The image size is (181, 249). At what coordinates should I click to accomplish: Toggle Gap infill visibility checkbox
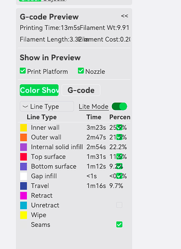pyautogui.click(x=119, y=176)
